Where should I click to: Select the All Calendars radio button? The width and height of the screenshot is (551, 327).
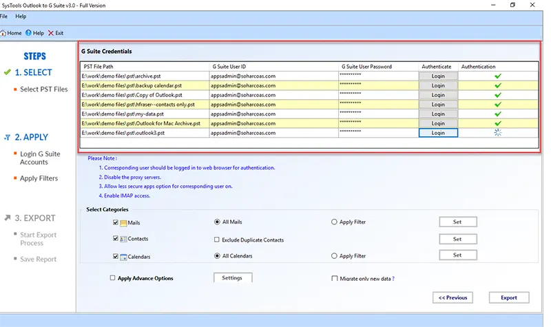pyautogui.click(x=217, y=255)
